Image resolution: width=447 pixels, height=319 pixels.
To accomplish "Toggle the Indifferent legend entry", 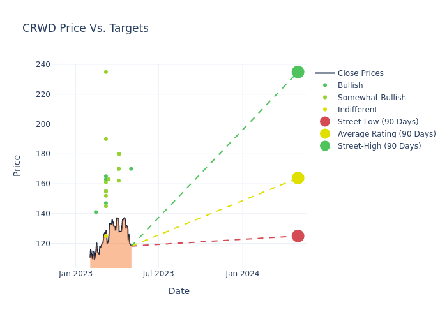I will pyautogui.click(x=357, y=110).
